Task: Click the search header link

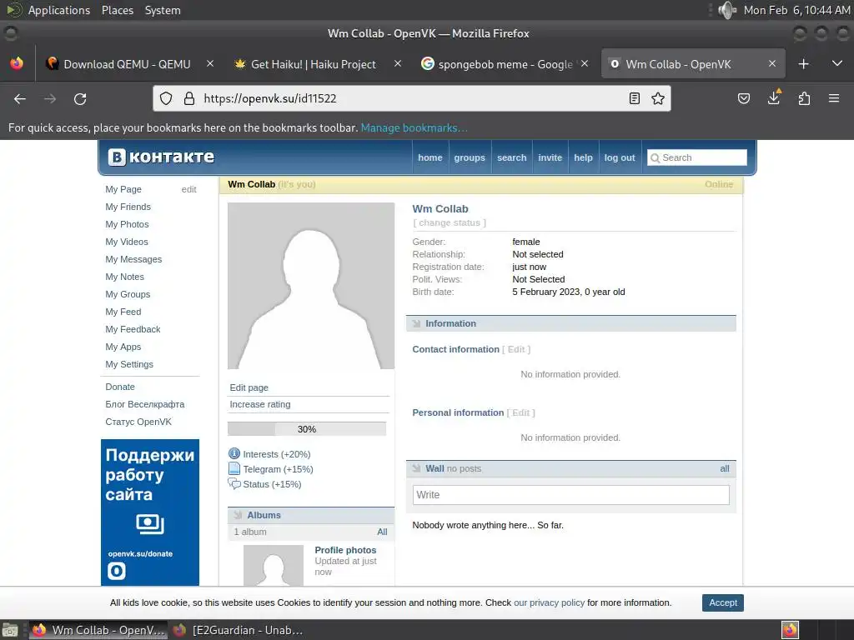Action: click(x=512, y=157)
